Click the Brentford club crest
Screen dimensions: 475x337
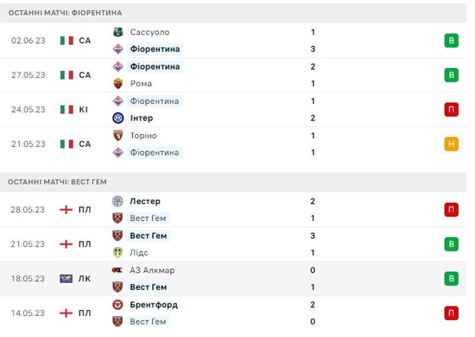[118, 304]
